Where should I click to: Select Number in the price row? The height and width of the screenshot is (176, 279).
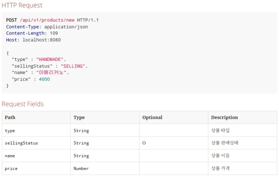click(81, 169)
